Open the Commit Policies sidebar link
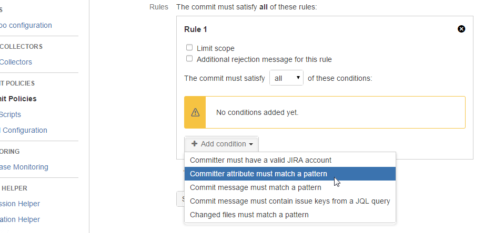The image size is (484, 233). (18, 99)
